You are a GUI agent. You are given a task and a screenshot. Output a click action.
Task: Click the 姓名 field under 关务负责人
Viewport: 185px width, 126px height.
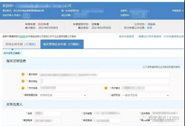pos(48,114)
